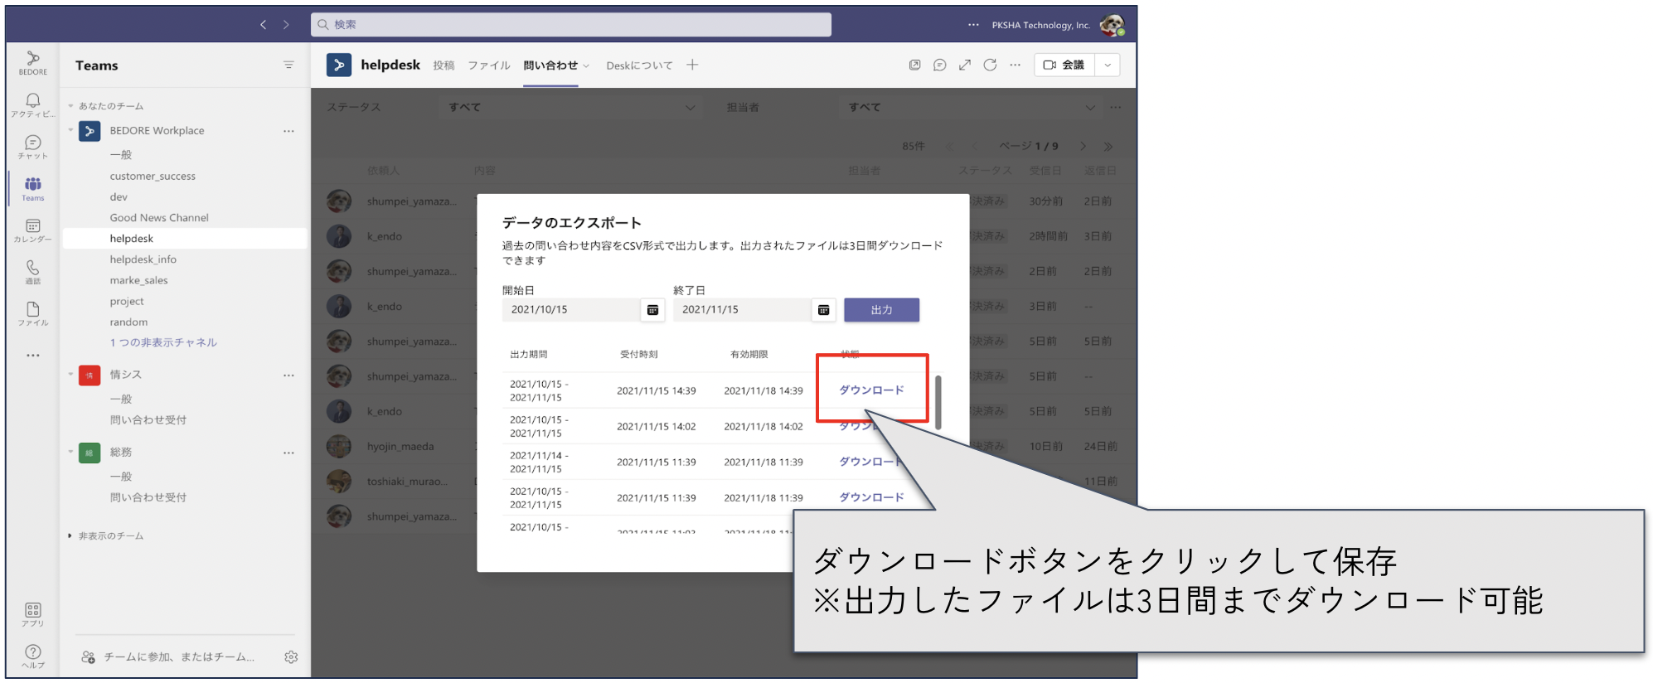Viewport: 1653px width, 683px height.
Task: Collapse the あなたのチーム section
Action: [x=70, y=106]
